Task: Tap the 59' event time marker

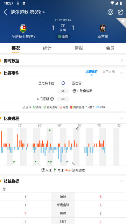Action: coord(63,99)
